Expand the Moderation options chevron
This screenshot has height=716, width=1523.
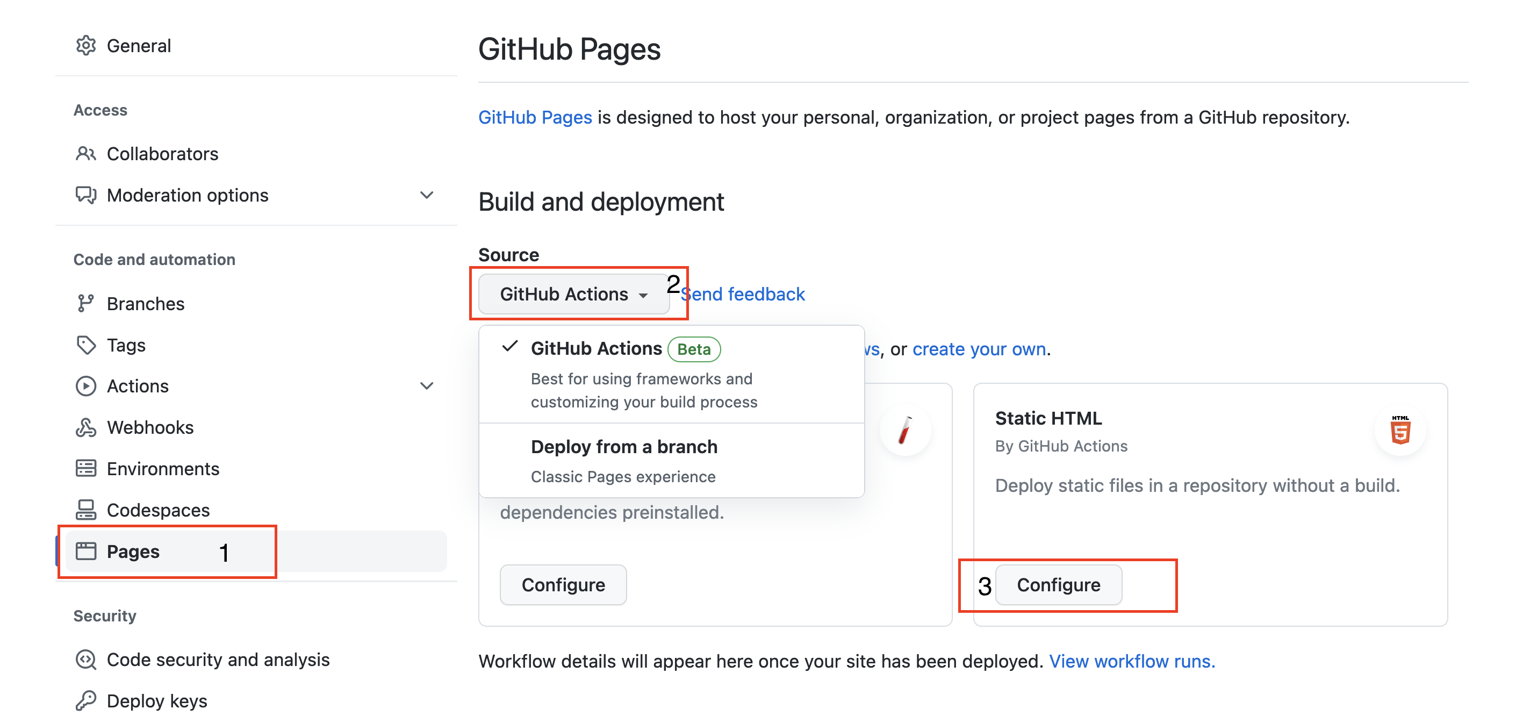coord(426,195)
